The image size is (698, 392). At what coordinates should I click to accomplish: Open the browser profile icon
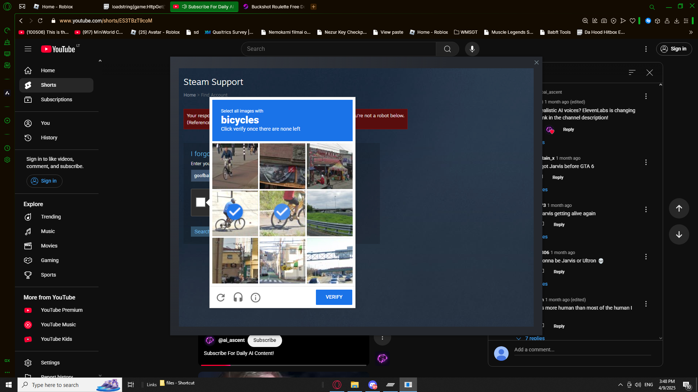(x=667, y=21)
